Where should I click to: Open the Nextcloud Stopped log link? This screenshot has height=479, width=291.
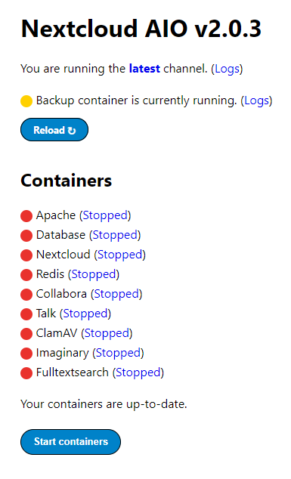[120, 255]
